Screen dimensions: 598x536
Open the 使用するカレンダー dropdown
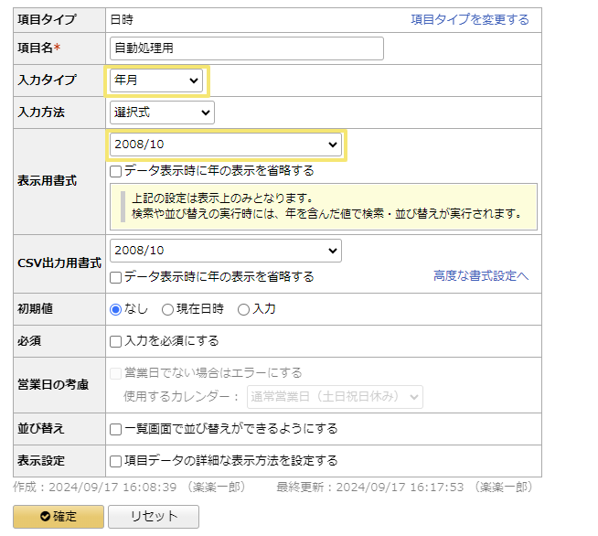[335, 396]
